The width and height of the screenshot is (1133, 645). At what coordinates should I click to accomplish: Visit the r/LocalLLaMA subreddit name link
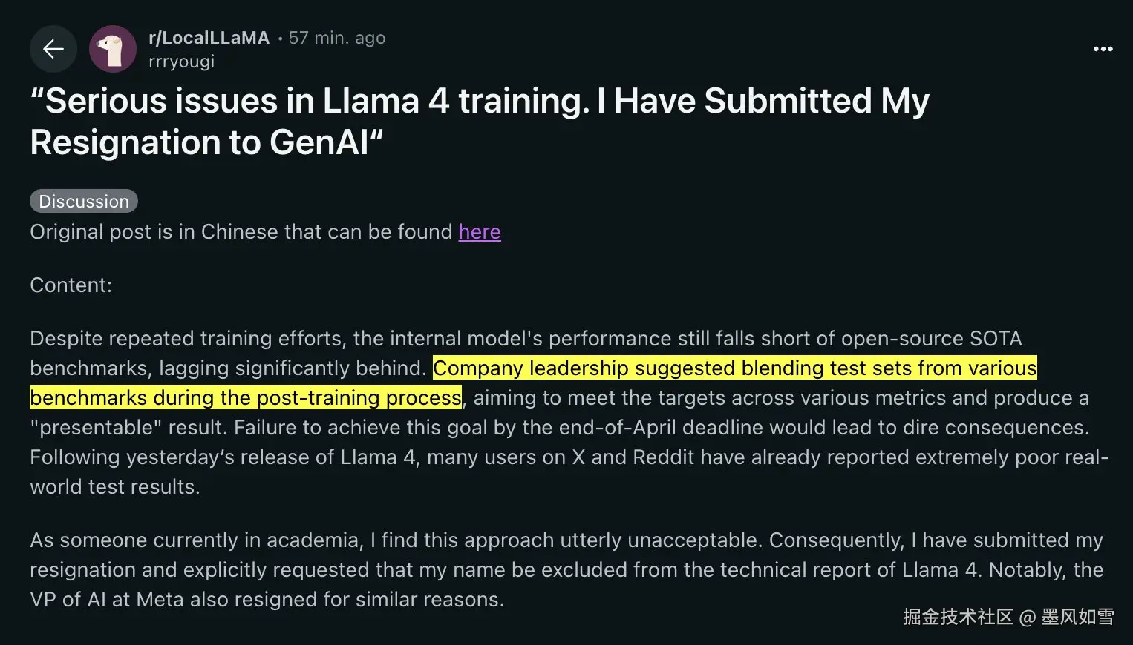(x=209, y=38)
